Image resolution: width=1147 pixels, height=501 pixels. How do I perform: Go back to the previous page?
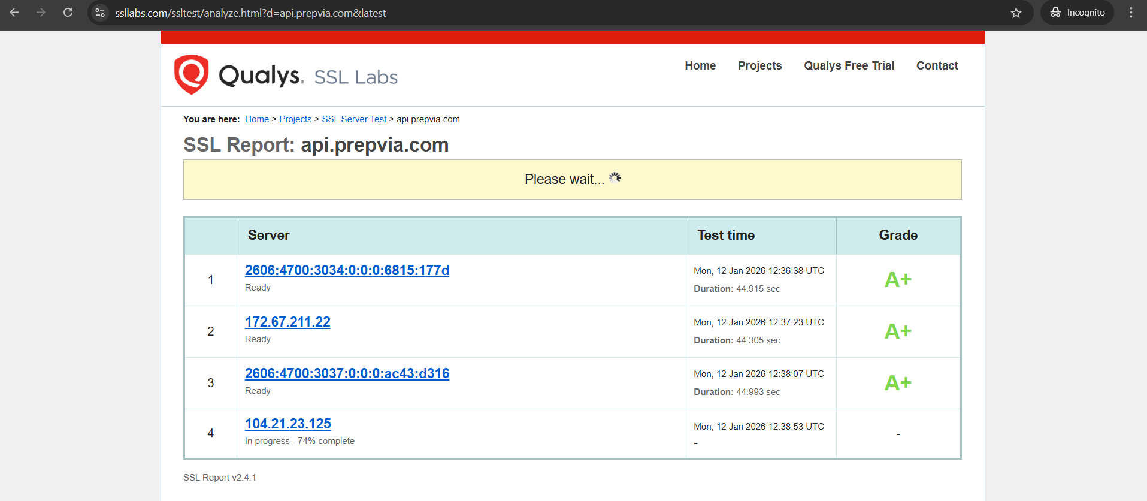[14, 13]
